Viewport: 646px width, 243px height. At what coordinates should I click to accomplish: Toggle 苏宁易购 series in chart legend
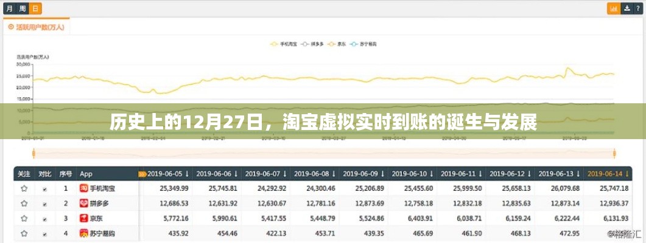pyautogui.click(x=363, y=43)
